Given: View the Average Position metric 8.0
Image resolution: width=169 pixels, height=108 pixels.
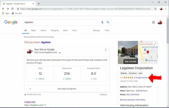Looking at the screenshot, I should [x=94, y=74].
